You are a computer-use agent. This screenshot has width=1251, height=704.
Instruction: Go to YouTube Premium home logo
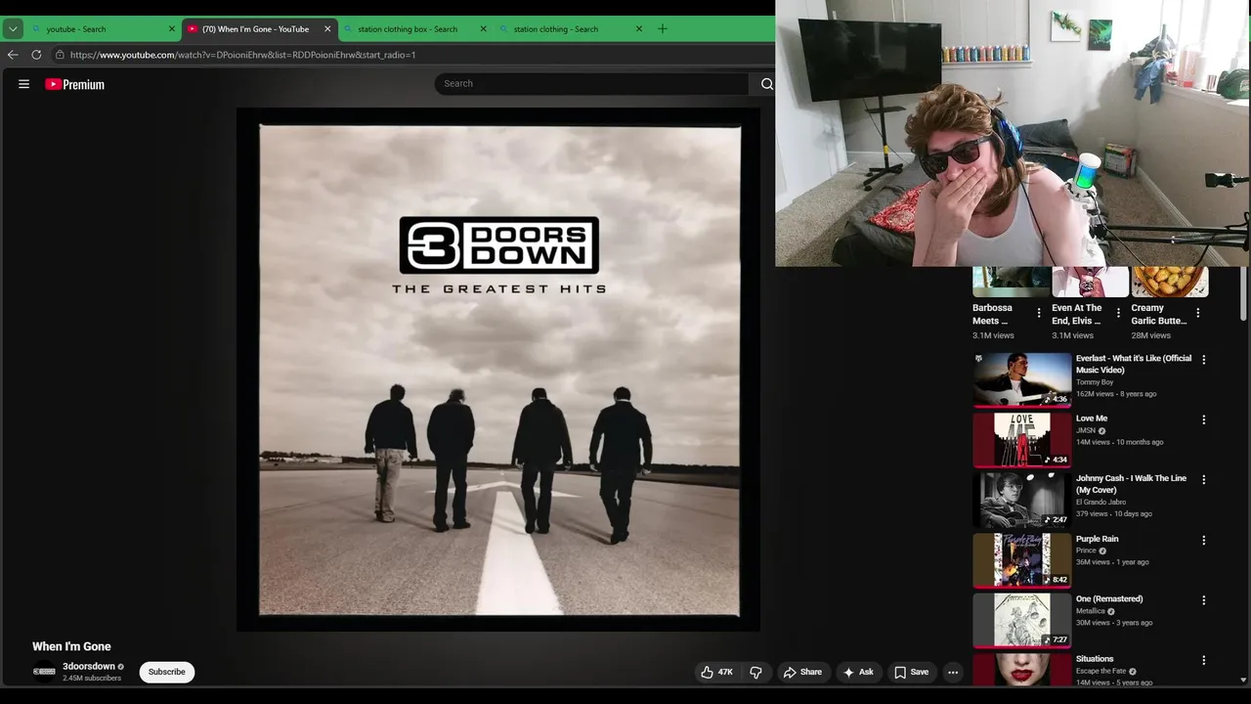point(74,84)
